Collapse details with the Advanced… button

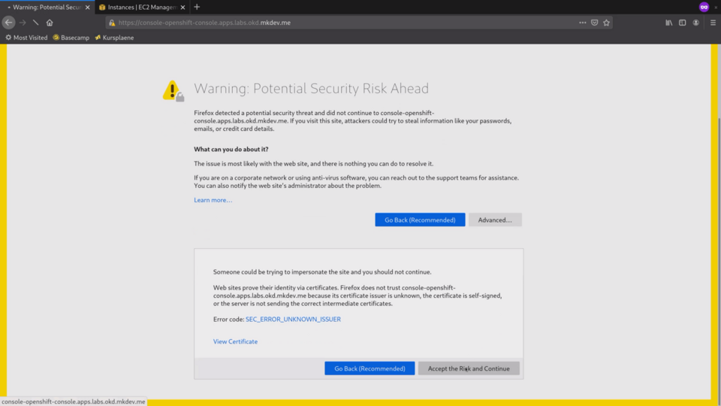(x=495, y=220)
